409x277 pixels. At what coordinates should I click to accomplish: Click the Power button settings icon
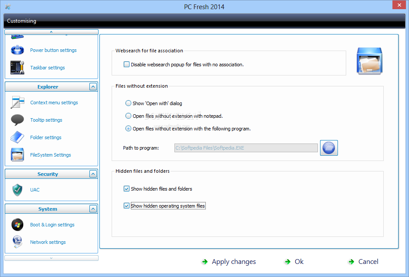point(17,50)
